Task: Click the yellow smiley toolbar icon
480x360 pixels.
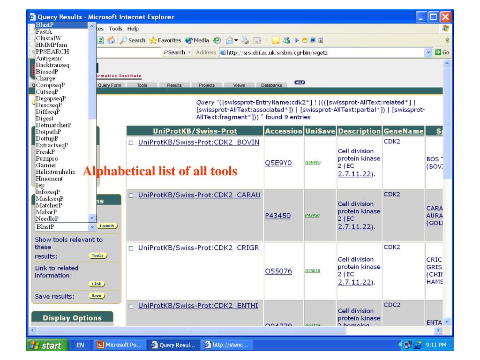Action: coord(305,40)
